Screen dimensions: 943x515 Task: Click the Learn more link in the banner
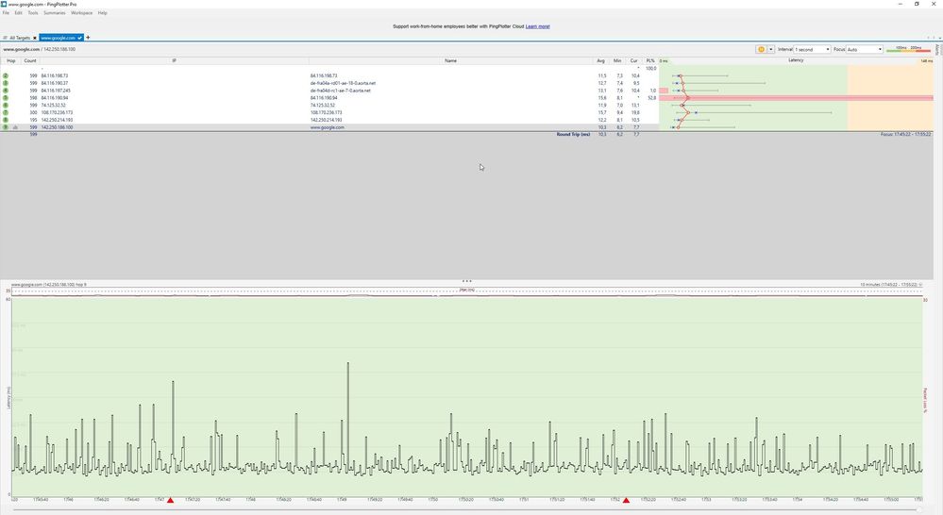pyautogui.click(x=537, y=26)
